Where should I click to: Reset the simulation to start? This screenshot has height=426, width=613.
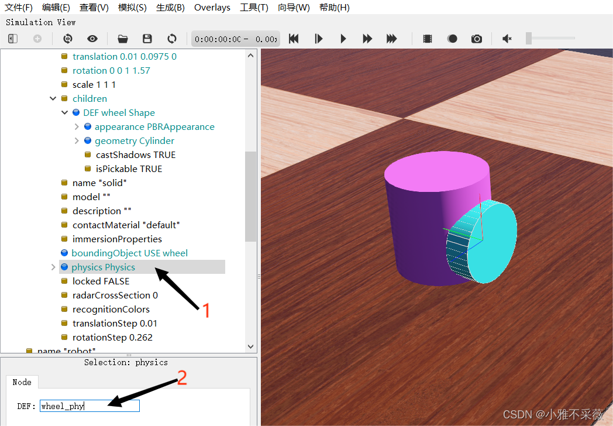pos(294,39)
